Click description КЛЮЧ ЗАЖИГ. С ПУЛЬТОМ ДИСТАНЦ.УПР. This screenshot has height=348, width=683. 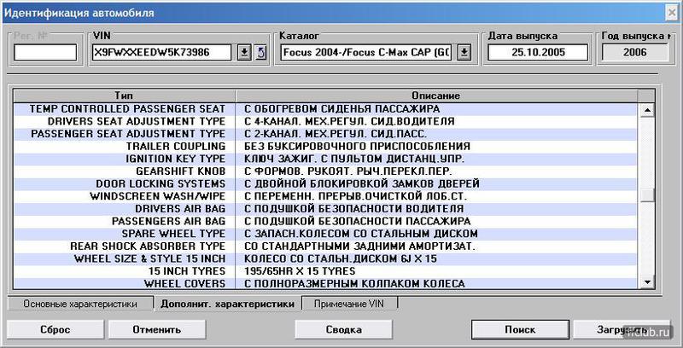pos(354,159)
